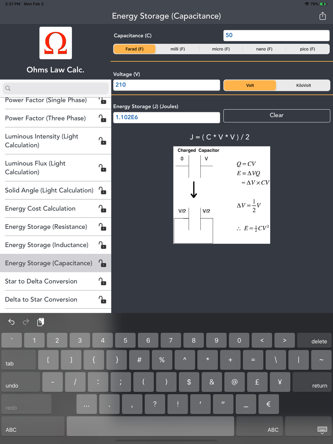Tap the J = ( C * V * V ) / 2 formula text
The width and height of the screenshot is (333, 444).
point(220,137)
